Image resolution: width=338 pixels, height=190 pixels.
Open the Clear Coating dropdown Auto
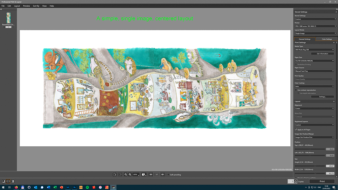coord(314,86)
